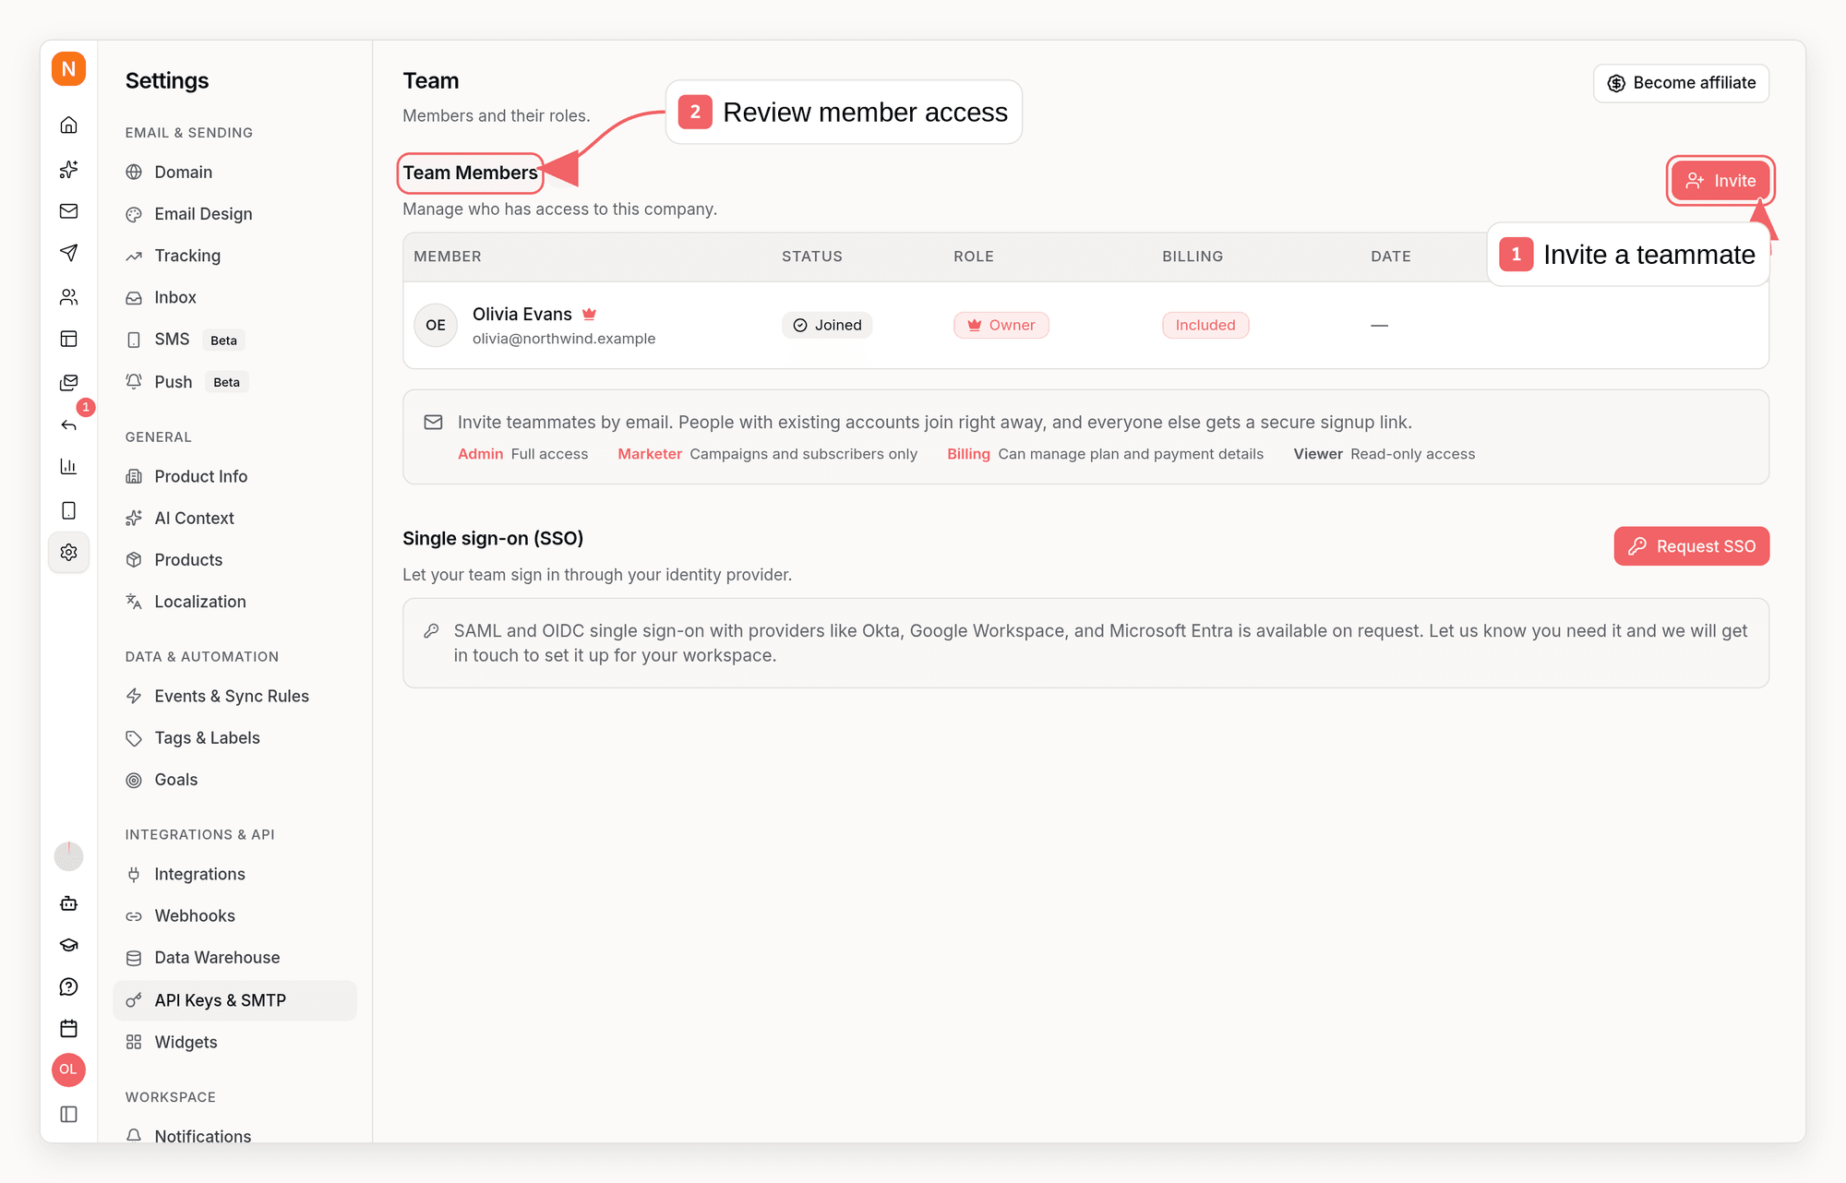Image resolution: width=1846 pixels, height=1183 pixels.
Task: Open Email Design settings
Action: (234, 214)
